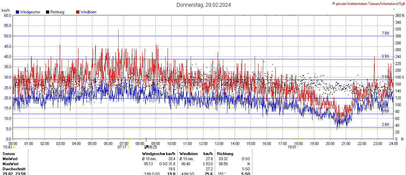This screenshot has height=175, width=406.
Task: Click the blue Windgeschw legend square
Action: [x=17, y=12]
